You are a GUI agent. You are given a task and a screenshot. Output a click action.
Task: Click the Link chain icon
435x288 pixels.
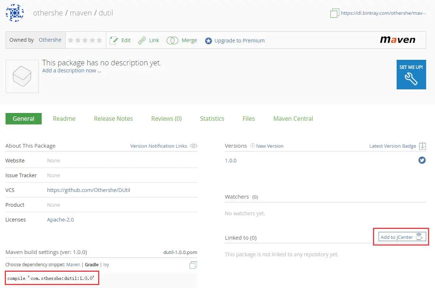142,41
